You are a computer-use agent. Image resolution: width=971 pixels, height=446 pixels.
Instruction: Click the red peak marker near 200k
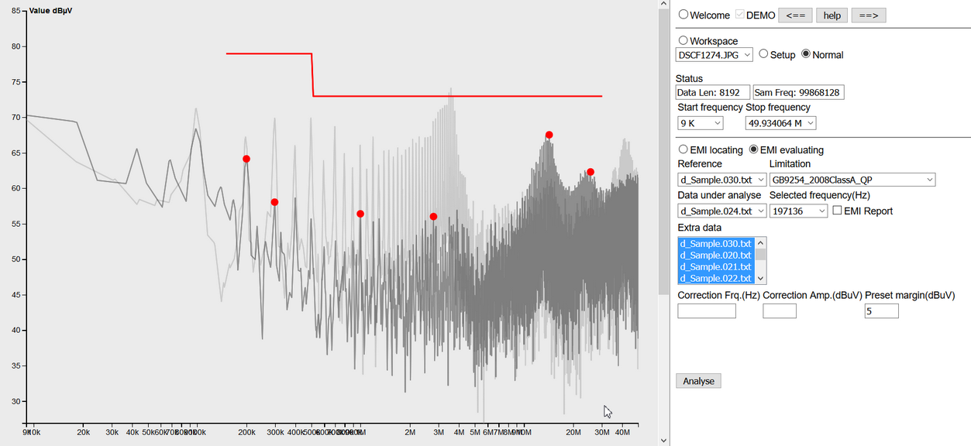(x=246, y=159)
